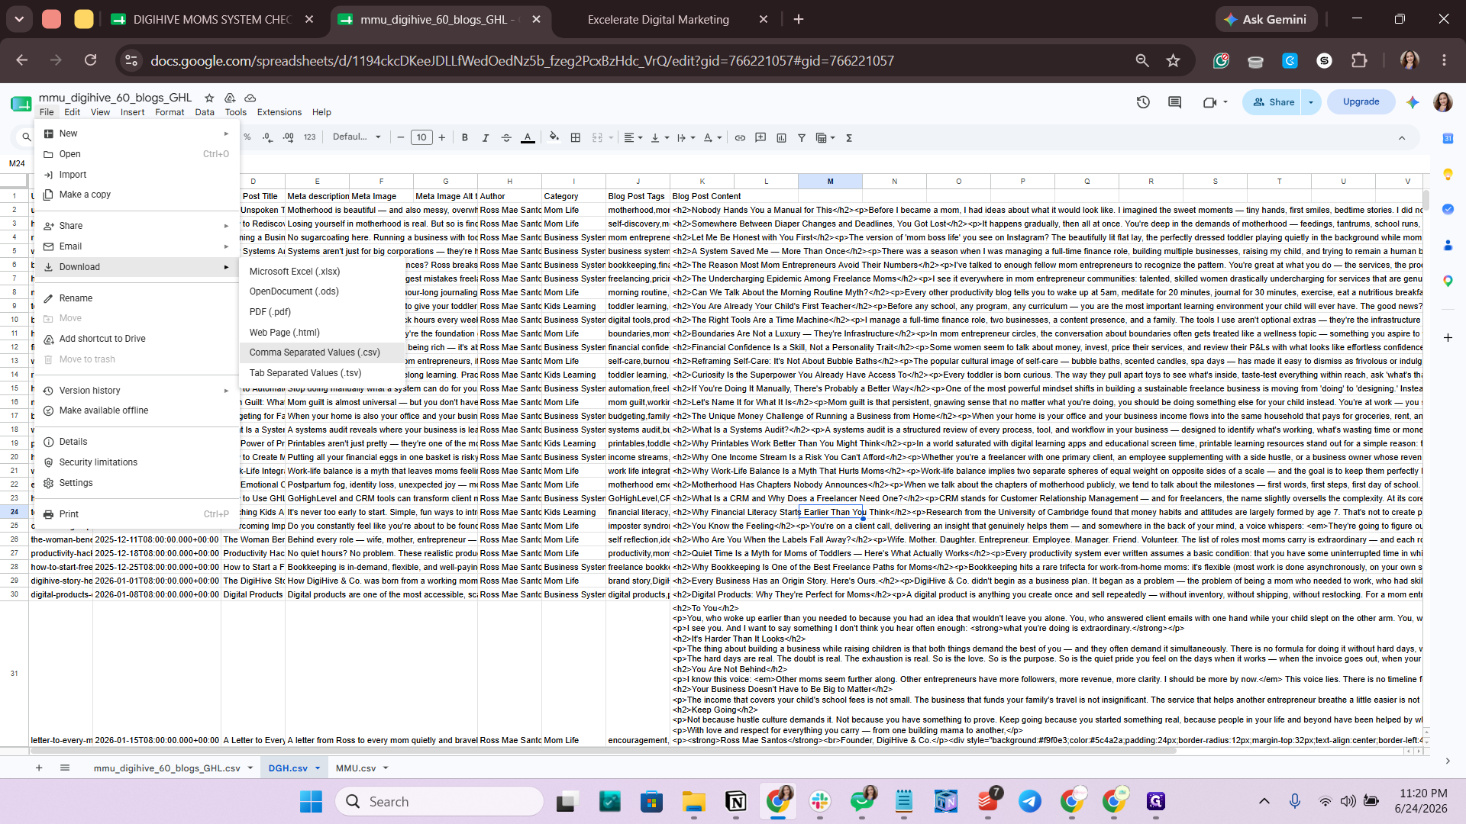Apply strikethrough formatting
1466x824 pixels.
tap(505, 137)
